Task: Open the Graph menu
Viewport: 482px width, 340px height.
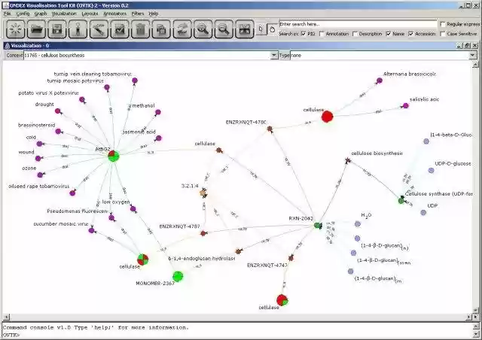Action: point(41,14)
